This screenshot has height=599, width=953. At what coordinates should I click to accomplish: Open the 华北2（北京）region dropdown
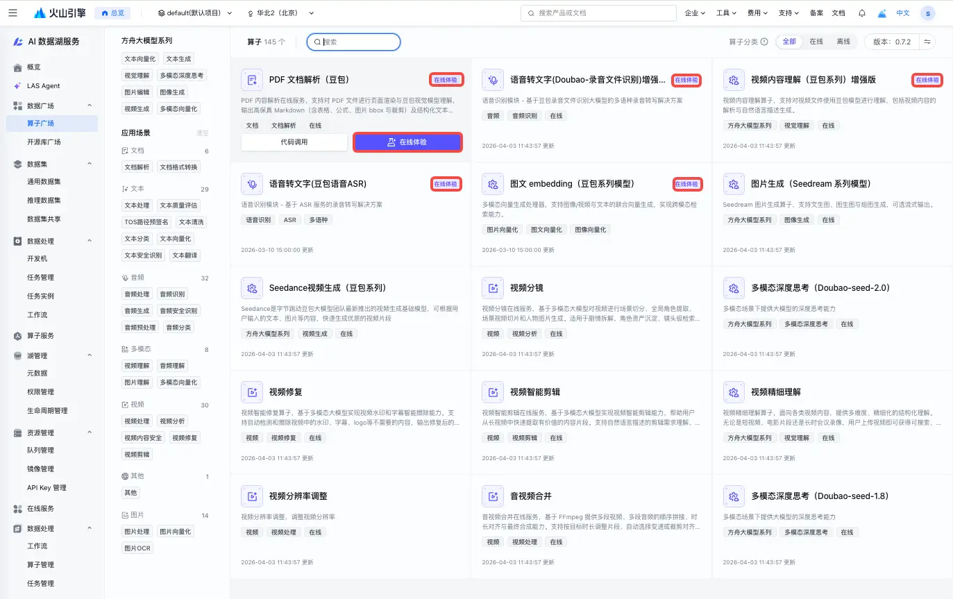click(280, 13)
